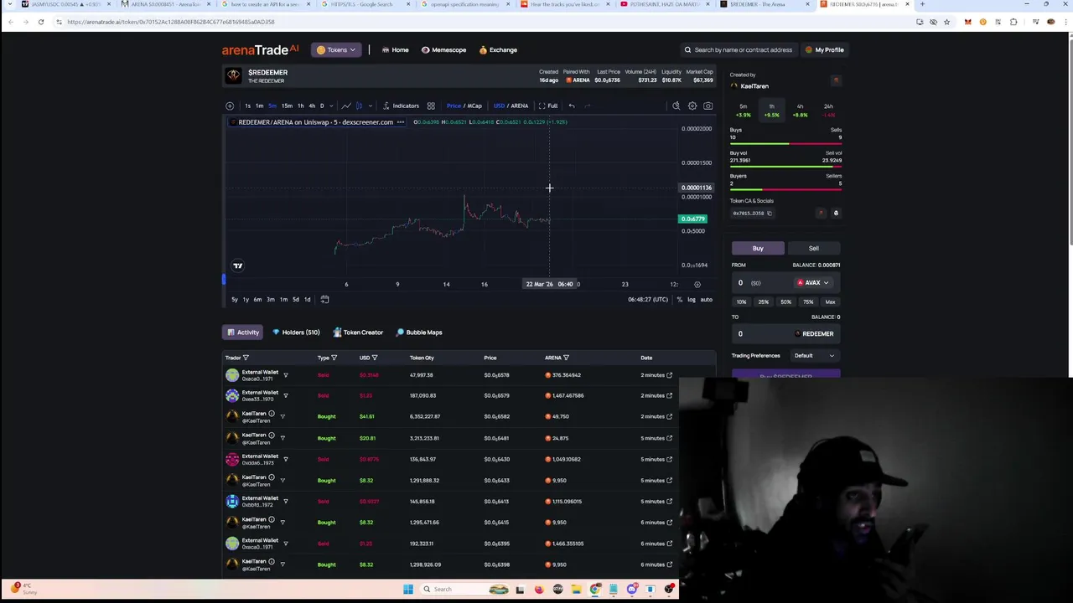
Task: Open My Profile
Action: (x=824, y=49)
